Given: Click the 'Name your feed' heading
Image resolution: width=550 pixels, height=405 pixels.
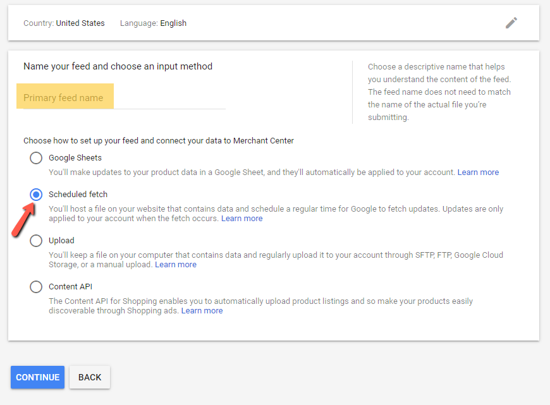Looking at the screenshot, I should (x=118, y=66).
